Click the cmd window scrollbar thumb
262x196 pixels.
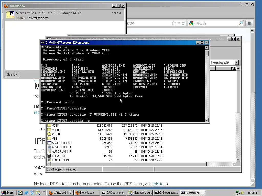[x=207, y=53]
